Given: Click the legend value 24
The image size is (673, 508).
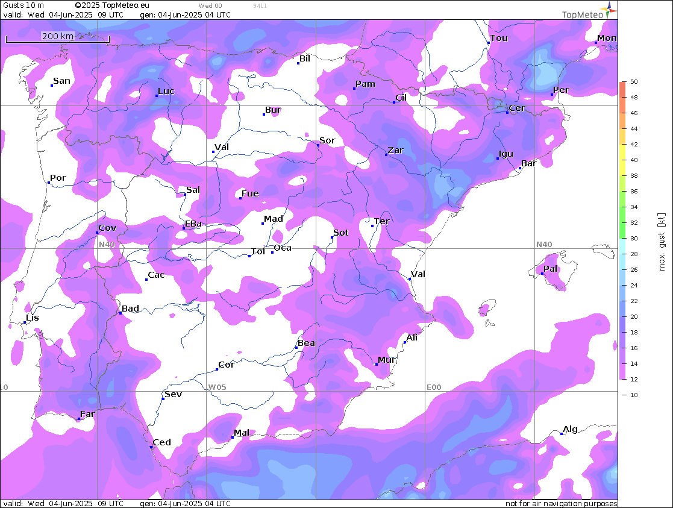Looking at the screenshot, I should pyautogui.click(x=634, y=285).
